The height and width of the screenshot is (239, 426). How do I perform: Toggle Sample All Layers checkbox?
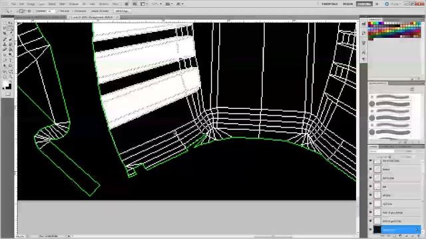pos(90,11)
